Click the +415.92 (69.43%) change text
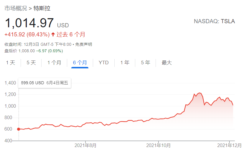 click(x=27, y=35)
